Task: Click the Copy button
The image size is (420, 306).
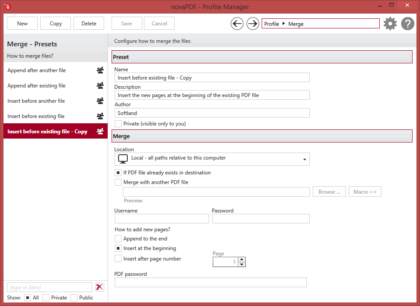Action: coord(56,23)
